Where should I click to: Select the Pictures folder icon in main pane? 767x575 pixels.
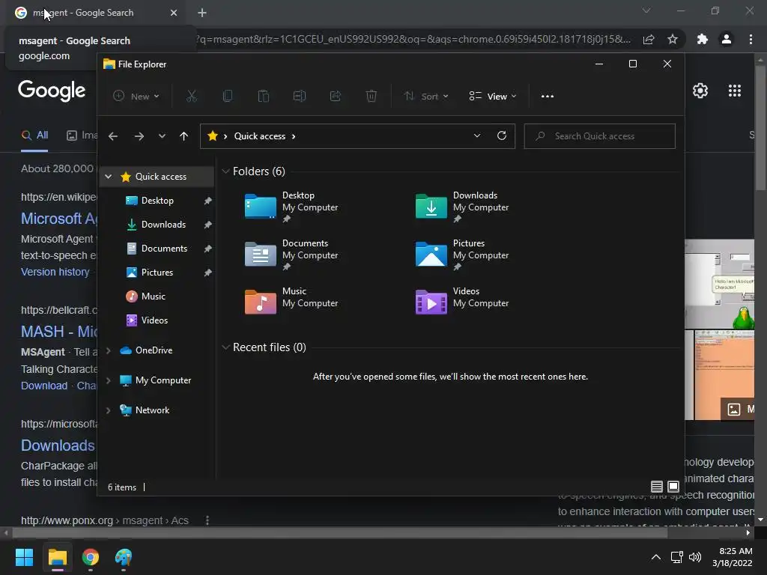[x=431, y=254]
